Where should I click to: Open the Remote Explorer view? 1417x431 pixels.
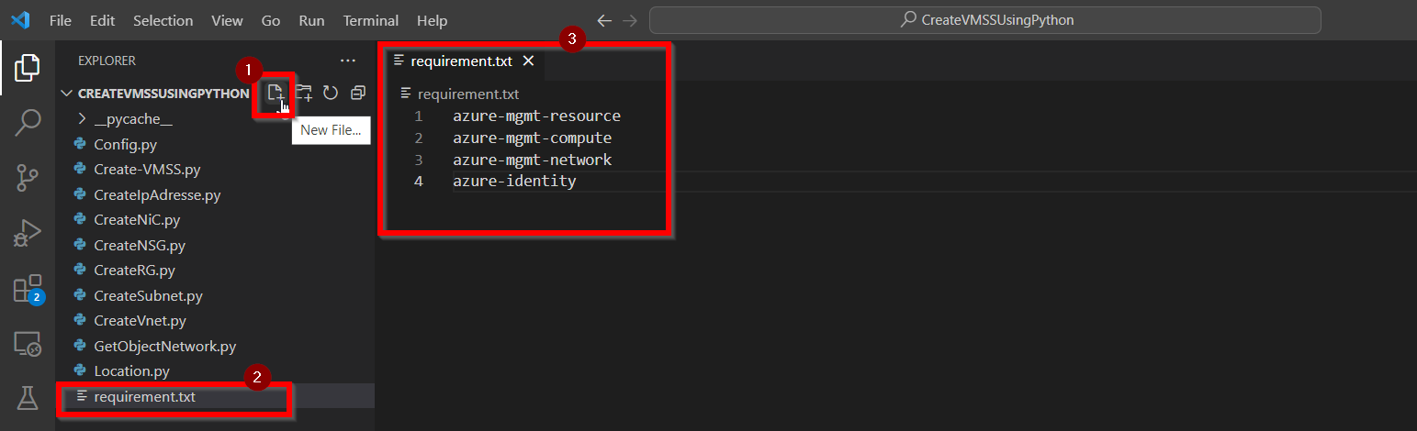[x=28, y=344]
